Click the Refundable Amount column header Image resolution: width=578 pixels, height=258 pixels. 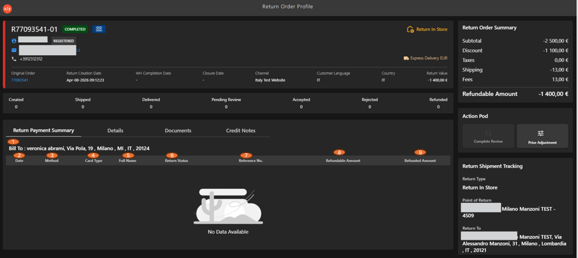click(343, 161)
